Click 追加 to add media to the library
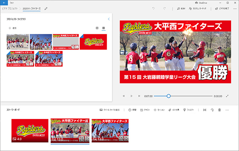The height and width of the screenshot is (151, 239). click(12, 28)
